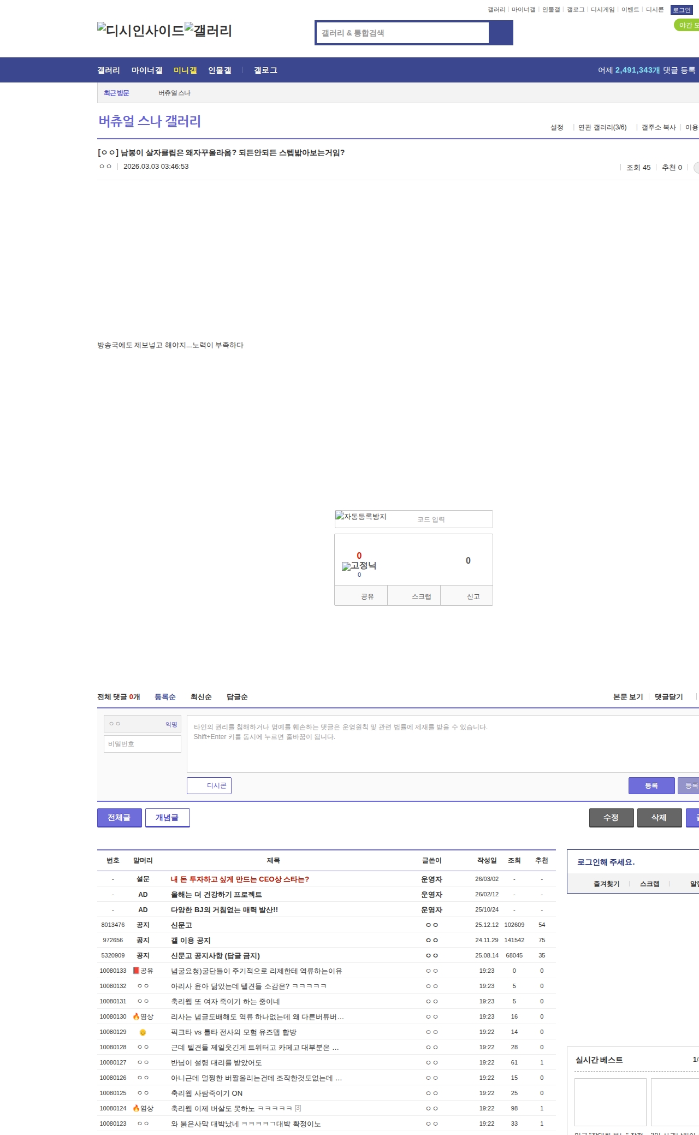Sort comments by 등록순

(x=165, y=696)
